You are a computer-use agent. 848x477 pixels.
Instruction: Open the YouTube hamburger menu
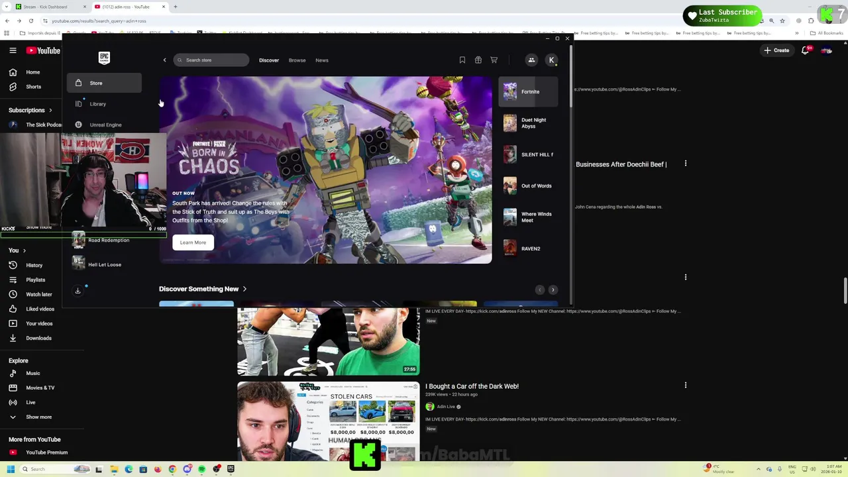pos(13,50)
